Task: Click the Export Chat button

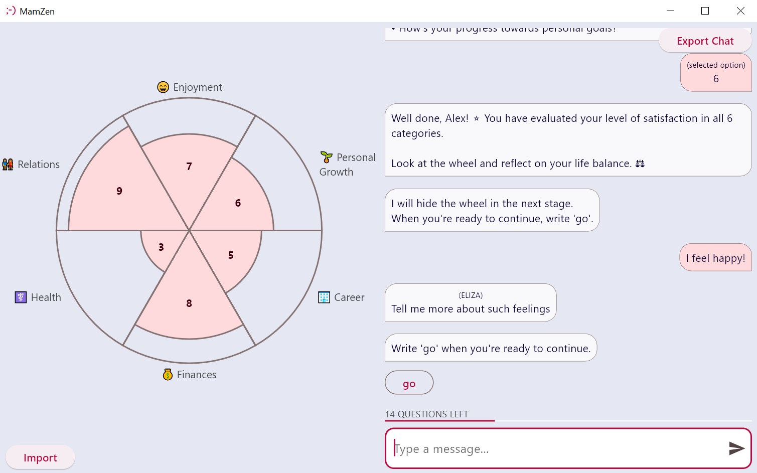Action: 705,41
